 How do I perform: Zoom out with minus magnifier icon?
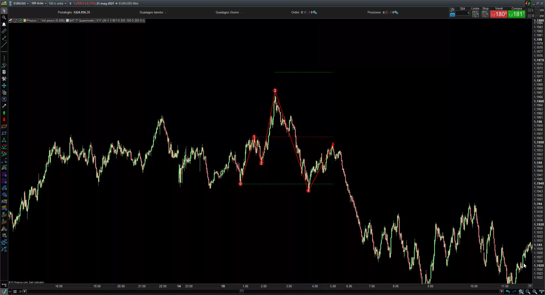[x=528, y=292]
